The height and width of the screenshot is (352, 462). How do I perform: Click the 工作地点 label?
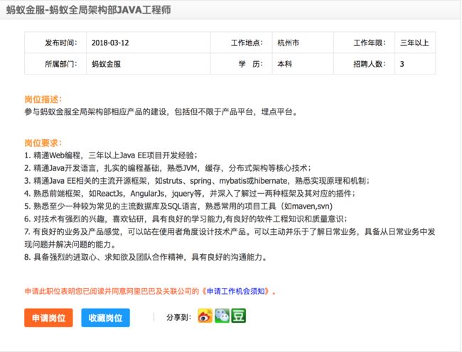[x=247, y=43]
